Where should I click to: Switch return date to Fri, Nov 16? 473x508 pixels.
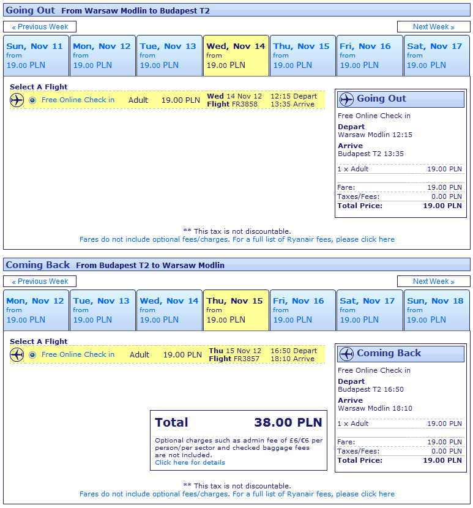302,310
